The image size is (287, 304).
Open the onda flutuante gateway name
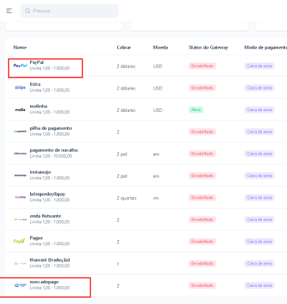(45, 216)
